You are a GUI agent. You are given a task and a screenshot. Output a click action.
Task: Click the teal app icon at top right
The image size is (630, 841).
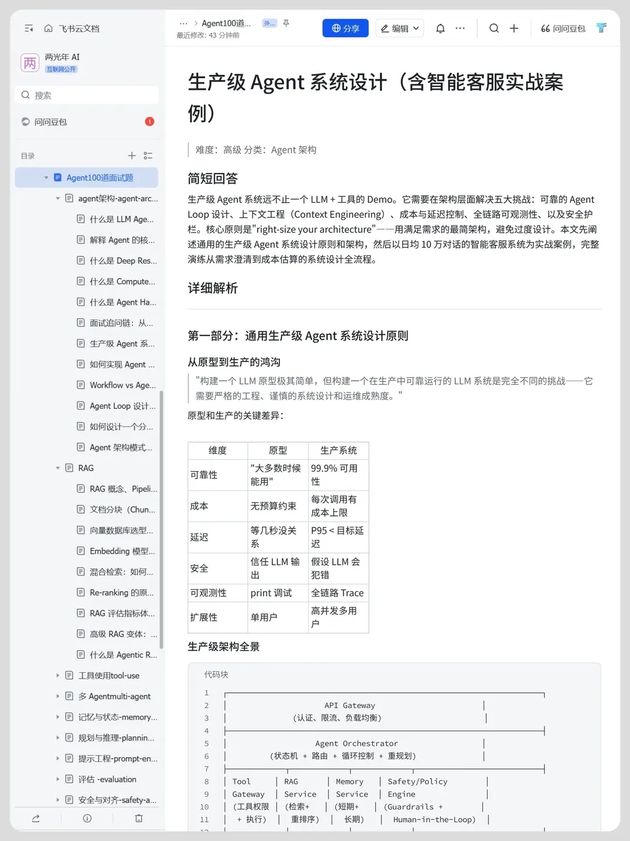click(601, 28)
